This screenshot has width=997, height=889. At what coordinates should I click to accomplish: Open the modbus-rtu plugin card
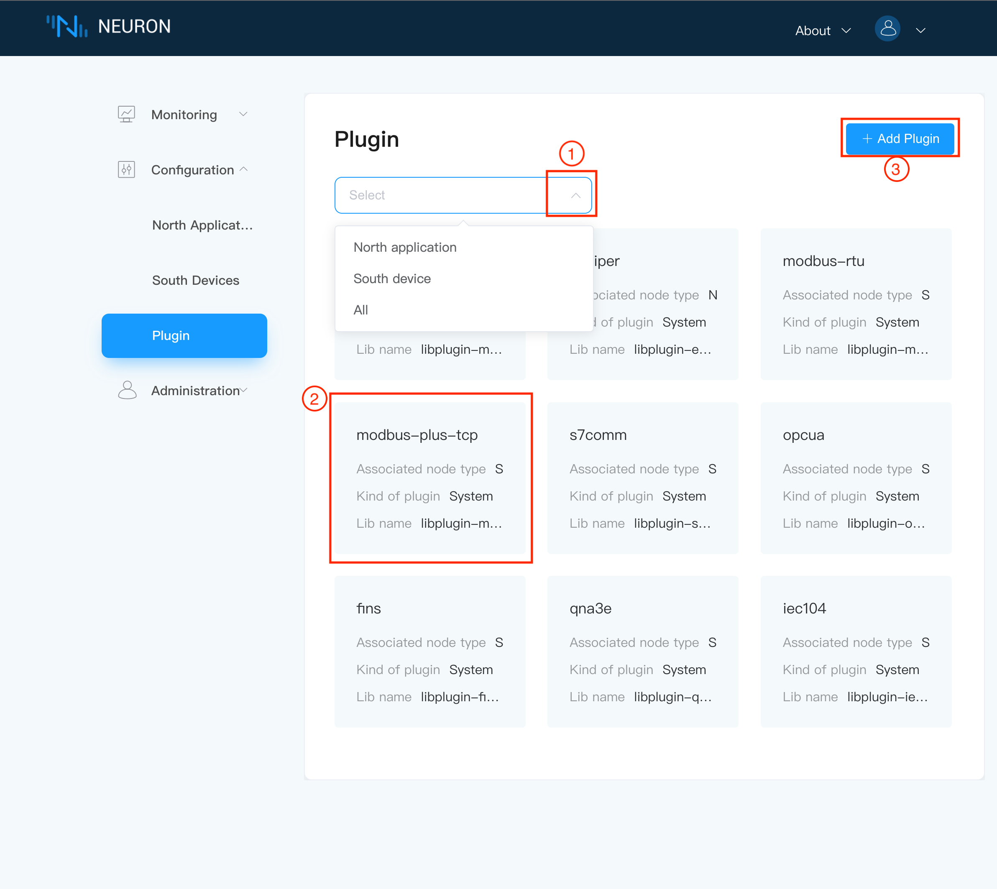pyautogui.click(x=856, y=304)
